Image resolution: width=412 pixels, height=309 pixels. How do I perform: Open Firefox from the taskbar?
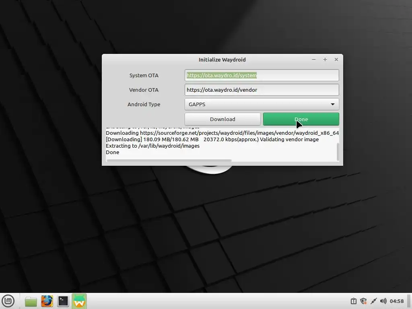pyautogui.click(x=47, y=301)
